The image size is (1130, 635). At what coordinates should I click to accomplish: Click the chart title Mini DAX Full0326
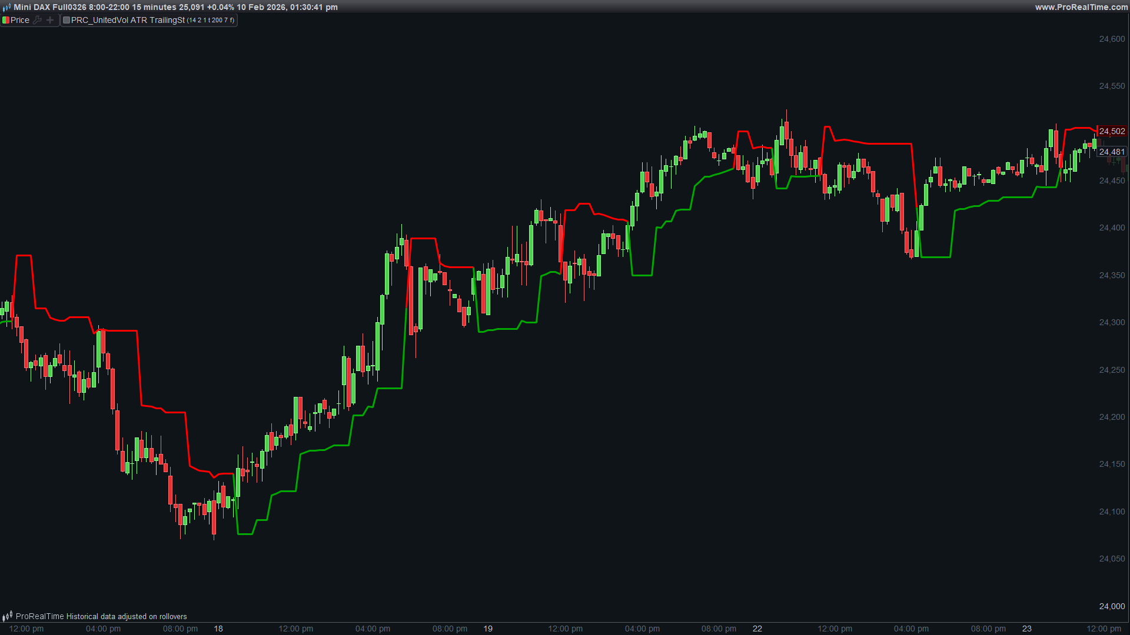(x=49, y=7)
